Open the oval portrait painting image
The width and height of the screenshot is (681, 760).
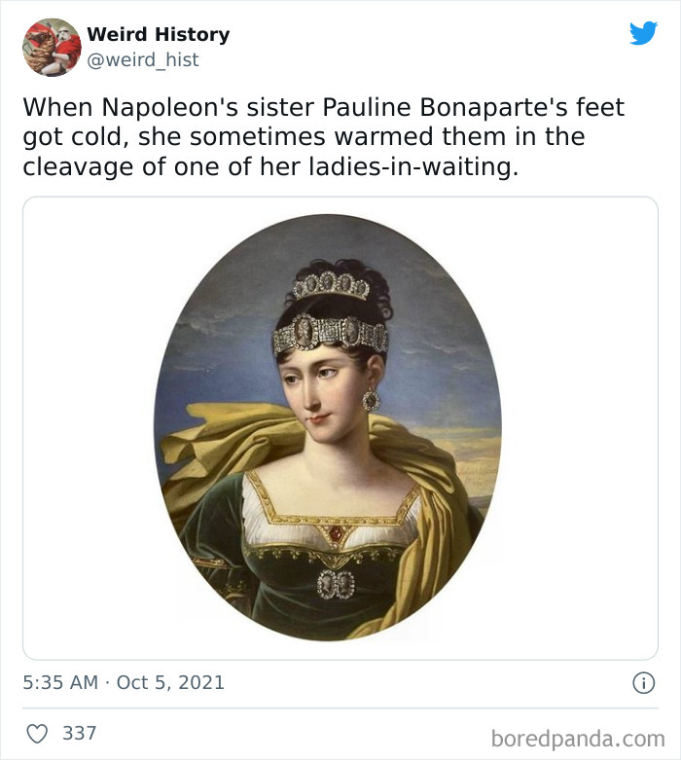coord(328,427)
